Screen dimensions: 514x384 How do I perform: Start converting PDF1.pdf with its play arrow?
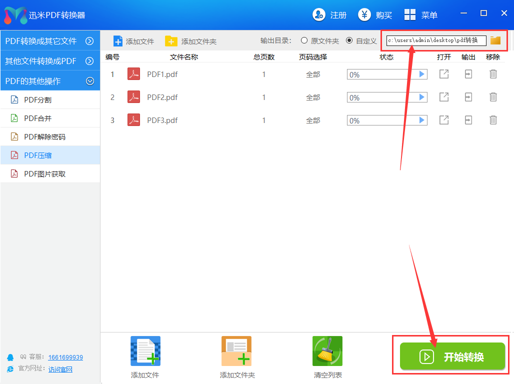click(x=422, y=74)
